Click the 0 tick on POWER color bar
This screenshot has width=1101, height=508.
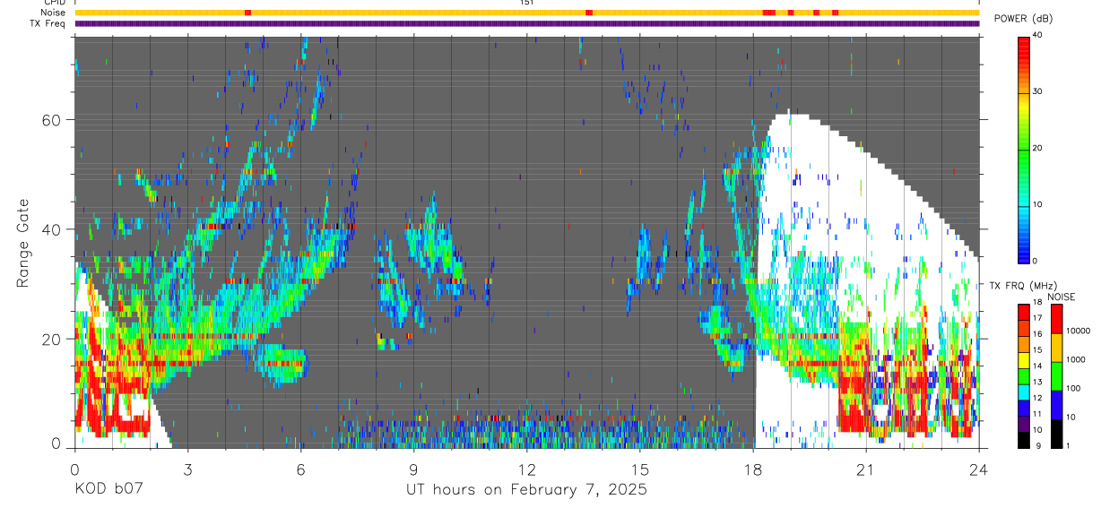click(1036, 261)
